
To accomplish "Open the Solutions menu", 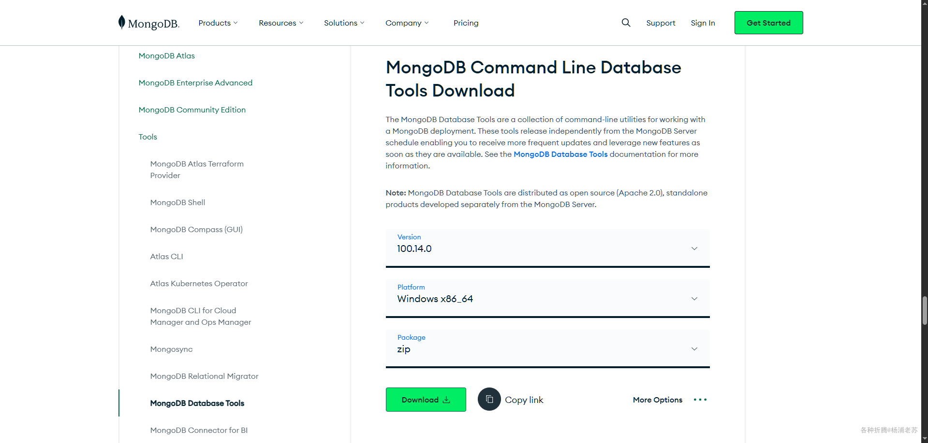I will [344, 23].
